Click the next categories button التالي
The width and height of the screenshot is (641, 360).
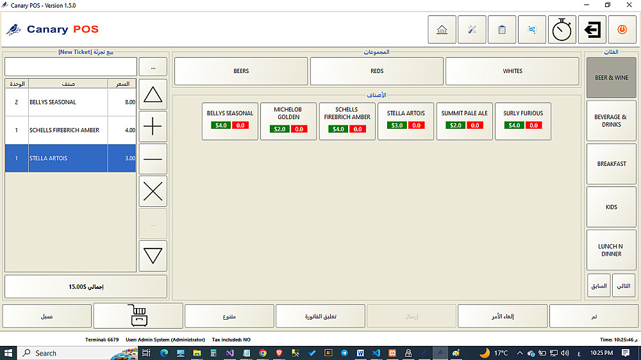pyautogui.click(x=624, y=286)
